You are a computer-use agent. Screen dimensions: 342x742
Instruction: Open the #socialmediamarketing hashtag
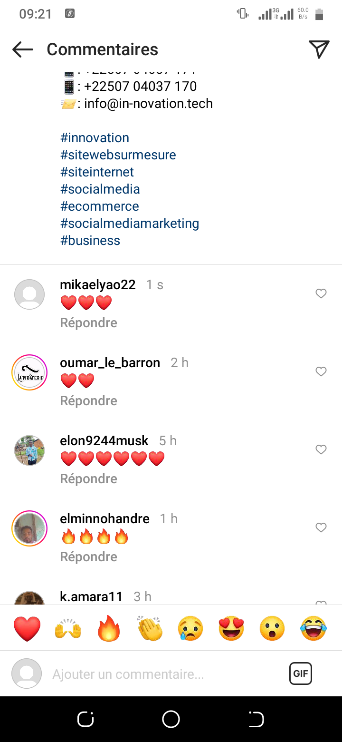coord(130,224)
